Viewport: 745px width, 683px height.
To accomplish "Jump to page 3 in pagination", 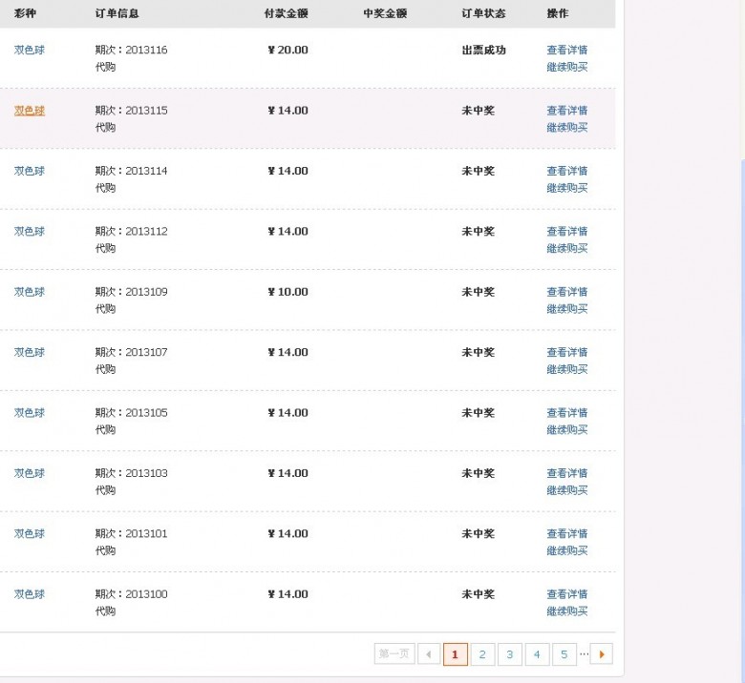I will [510, 654].
